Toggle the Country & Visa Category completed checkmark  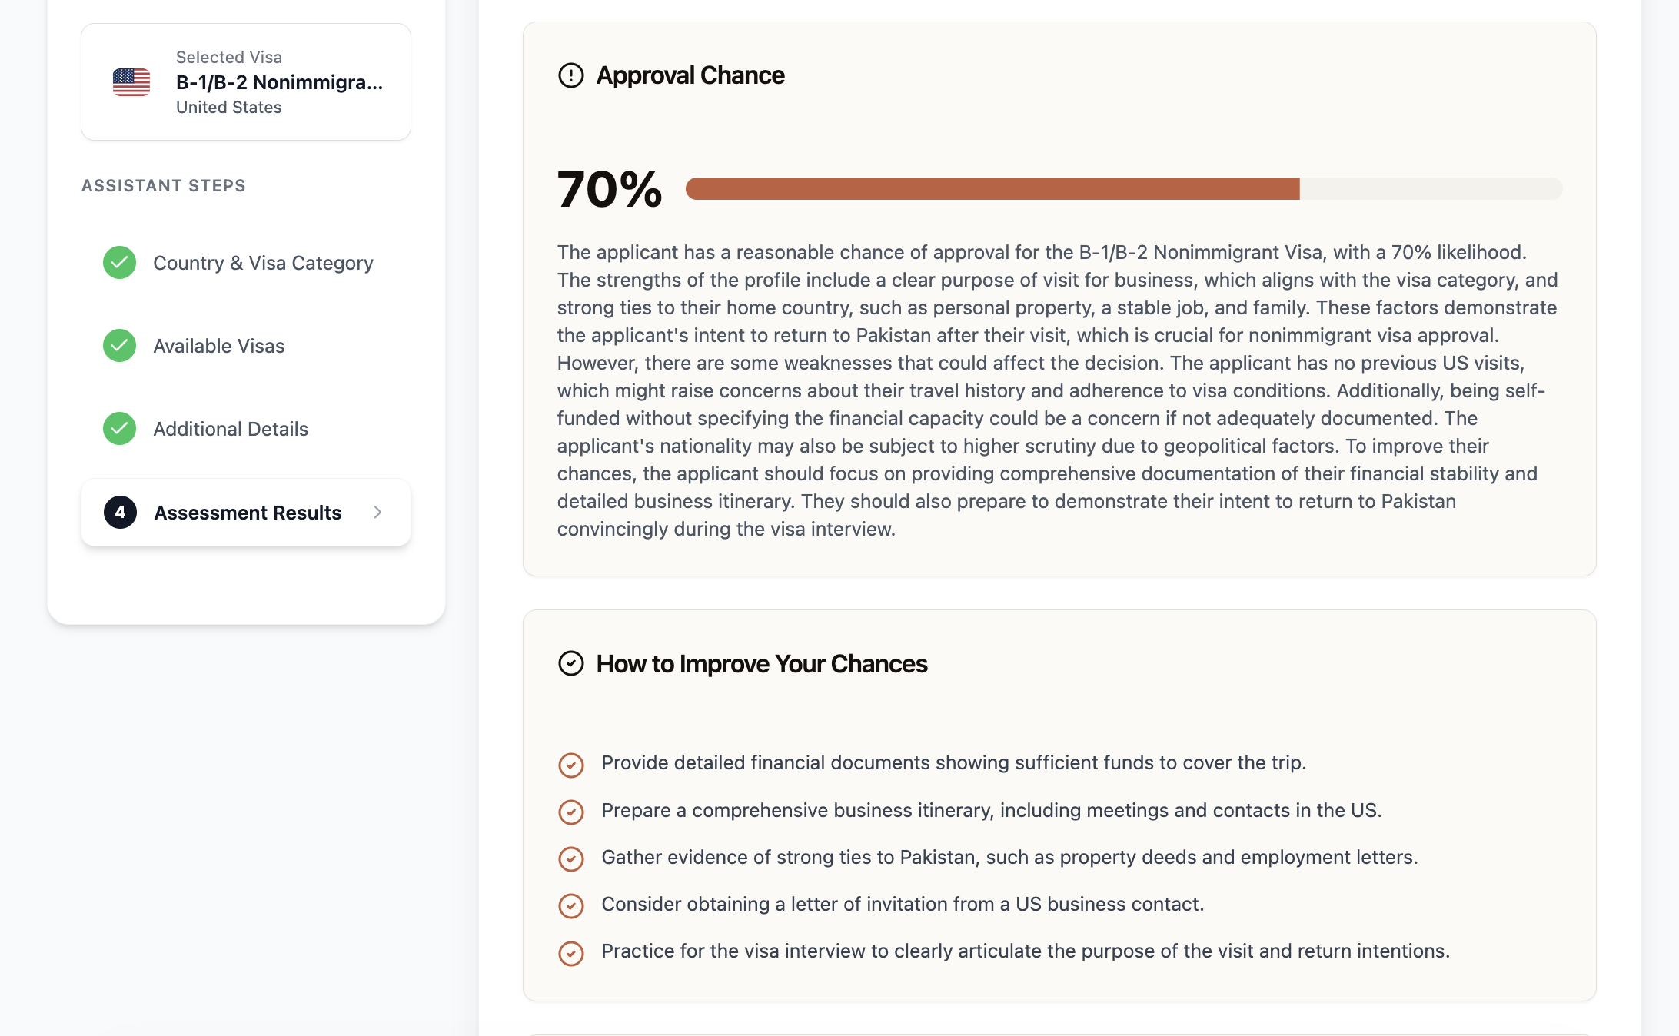[x=119, y=262]
